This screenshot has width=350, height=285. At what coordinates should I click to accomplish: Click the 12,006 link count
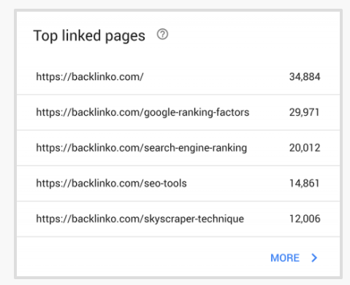[305, 219]
